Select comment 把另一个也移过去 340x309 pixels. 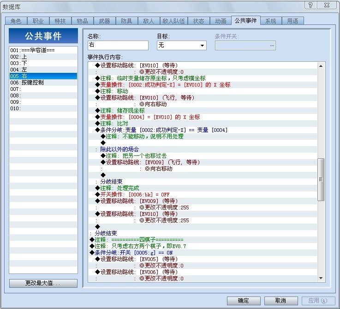point(203,156)
